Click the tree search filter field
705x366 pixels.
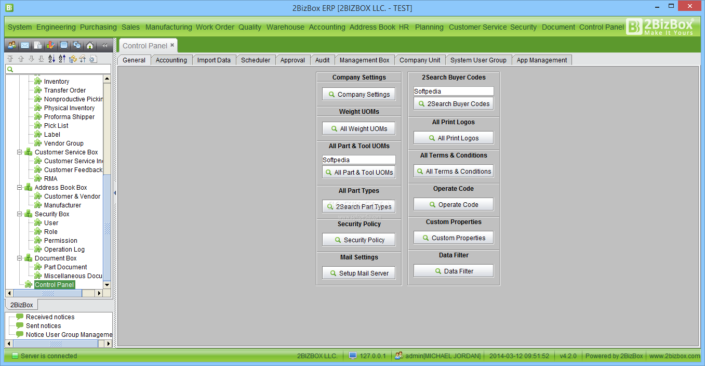point(58,69)
